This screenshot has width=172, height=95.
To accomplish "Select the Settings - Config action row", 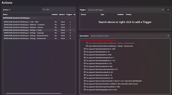I will tap(39, 30).
